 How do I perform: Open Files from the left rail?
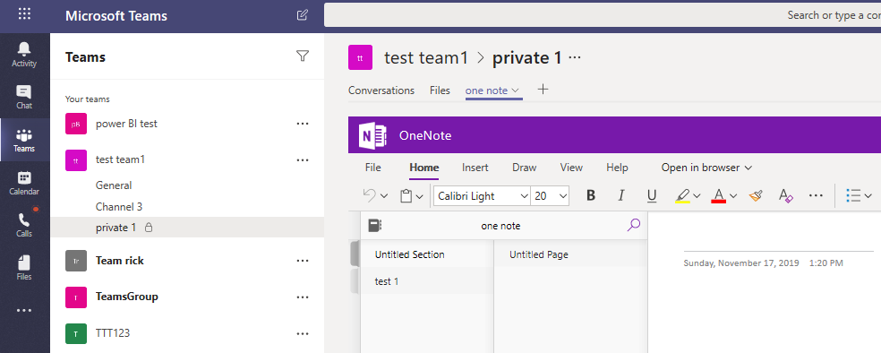[24, 268]
